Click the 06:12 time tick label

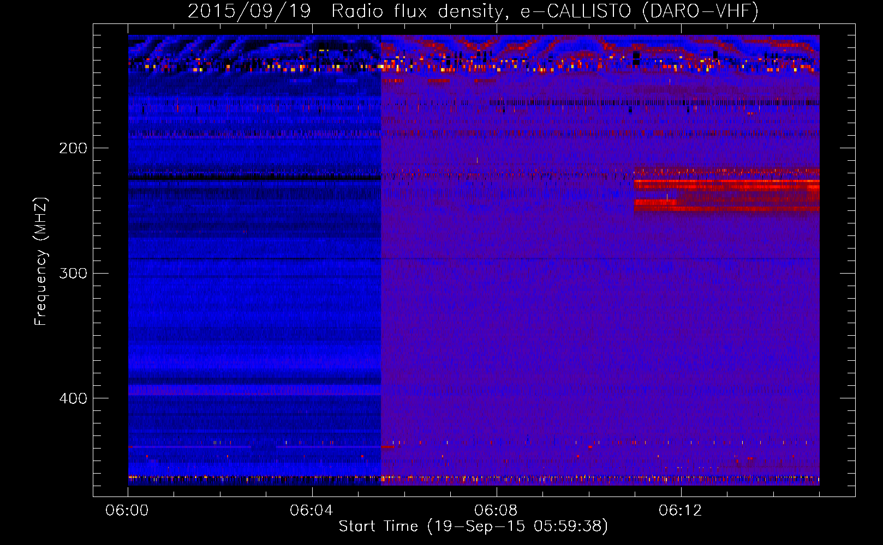pos(681,511)
